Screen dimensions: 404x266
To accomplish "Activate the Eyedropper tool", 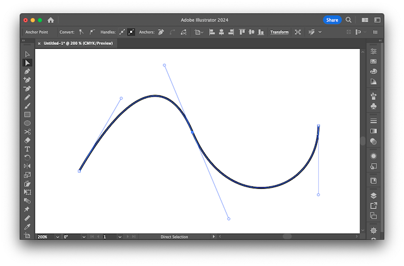I will 27,226.
